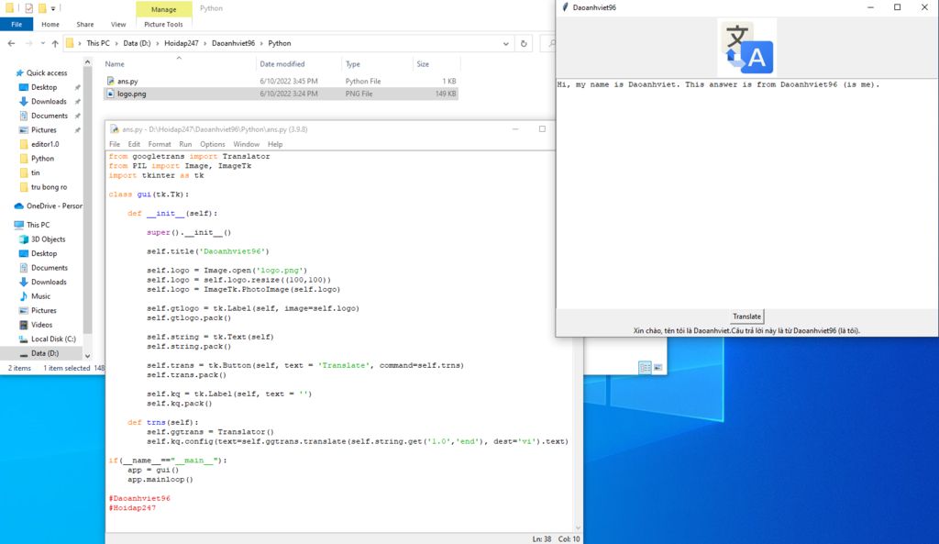Open Music under This PC
This screenshot has height=544, width=939.
point(40,296)
